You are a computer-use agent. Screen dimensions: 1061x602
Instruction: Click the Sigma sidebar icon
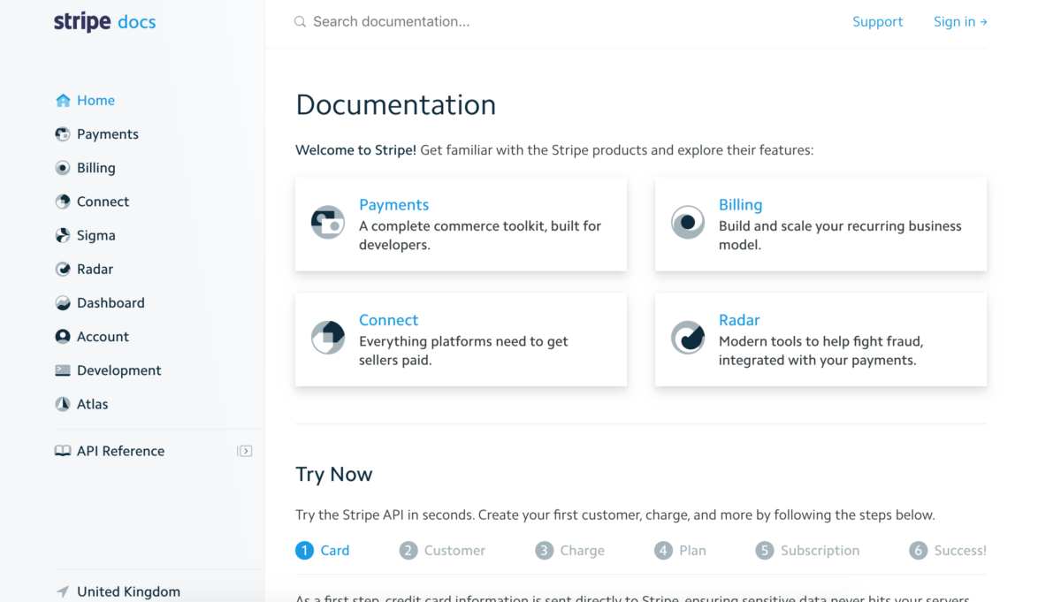point(63,235)
